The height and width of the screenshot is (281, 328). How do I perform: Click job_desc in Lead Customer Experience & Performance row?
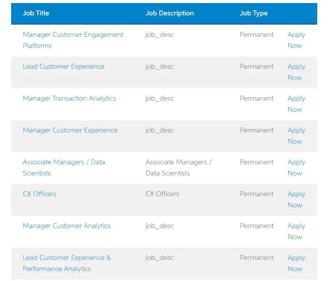point(160,258)
